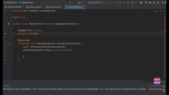This screenshot has height=95, width=169.
Task: Toggle soft-wrap icon in build output panel
Action: 164,86
